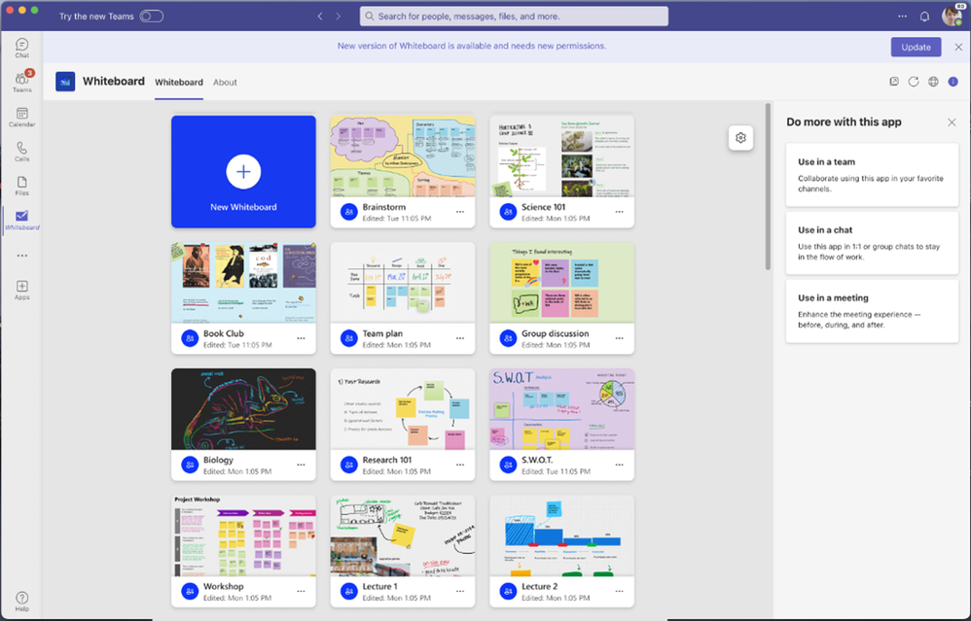Select Use in a chat card

point(872,243)
